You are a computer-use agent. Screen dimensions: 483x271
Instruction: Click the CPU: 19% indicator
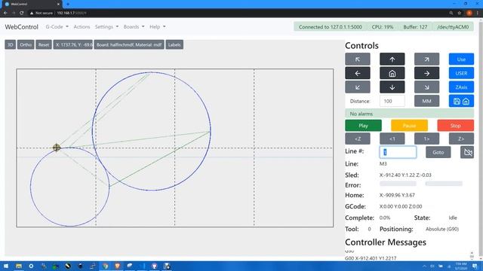(x=383, y=27)
